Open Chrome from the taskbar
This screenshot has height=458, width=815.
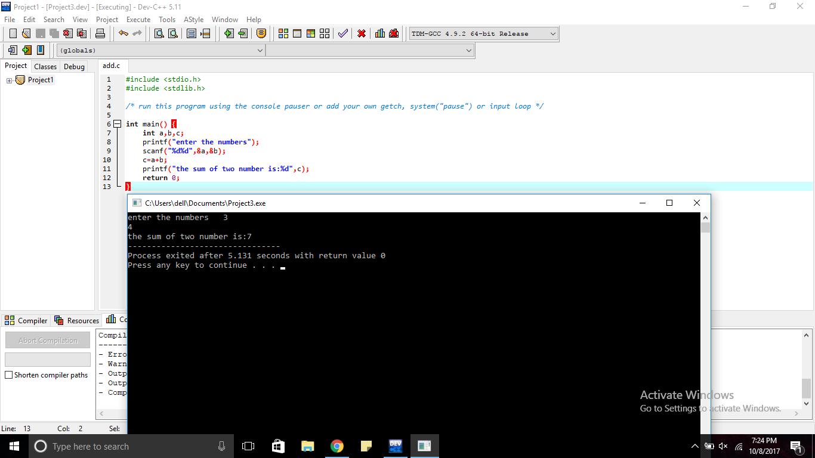point(337,445)
